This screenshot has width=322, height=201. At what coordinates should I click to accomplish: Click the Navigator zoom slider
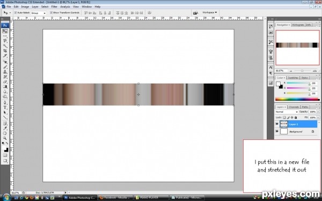click(302, 71)
